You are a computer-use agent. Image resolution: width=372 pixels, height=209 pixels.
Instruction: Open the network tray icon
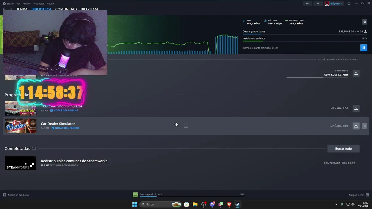pyautogui.click(x=348, y=204)
